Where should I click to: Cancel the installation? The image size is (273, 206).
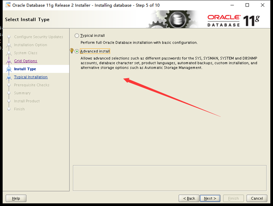click(257, 198)
